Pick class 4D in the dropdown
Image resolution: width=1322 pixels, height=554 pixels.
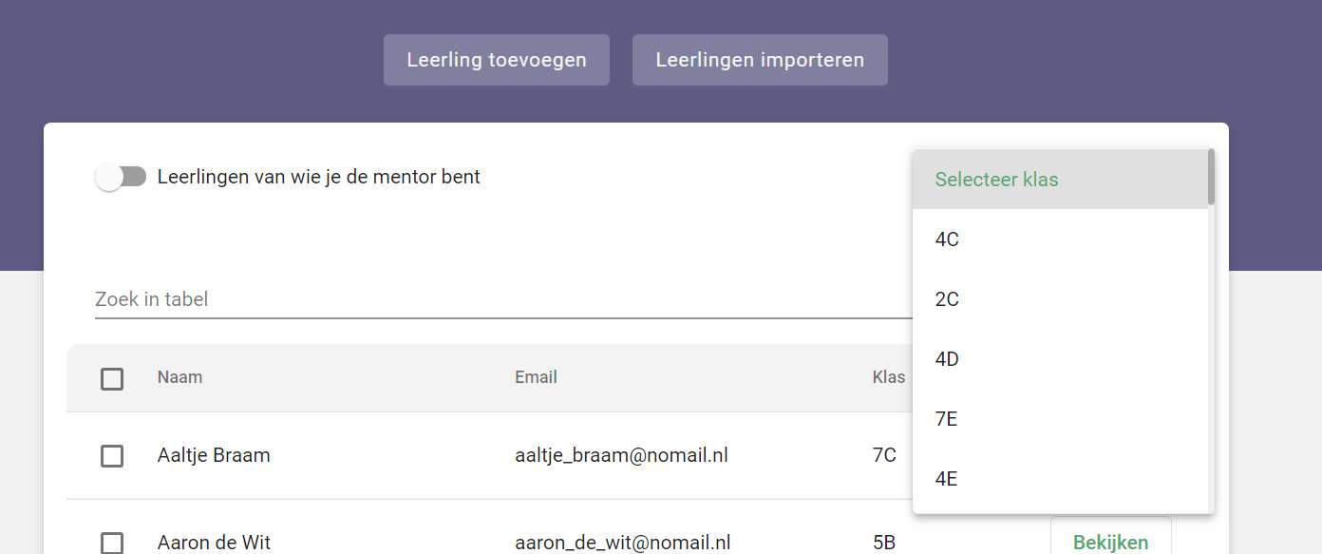pyautogui.click(x=1060, y=359)
